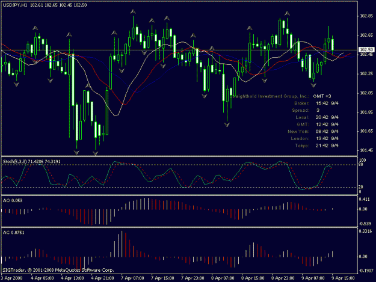Viewport: 376px width, 282px height.
Task: Click the 8 Apr 07:00 time label
Action: [223, 278]
